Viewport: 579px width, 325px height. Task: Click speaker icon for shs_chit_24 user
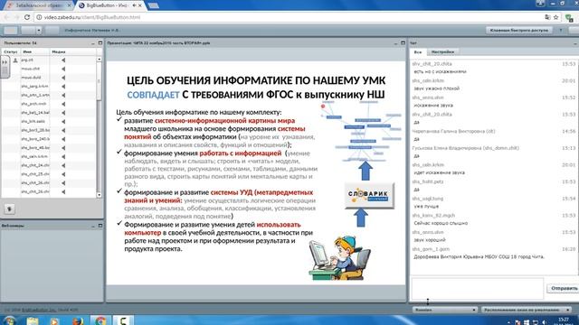(63, 165)
